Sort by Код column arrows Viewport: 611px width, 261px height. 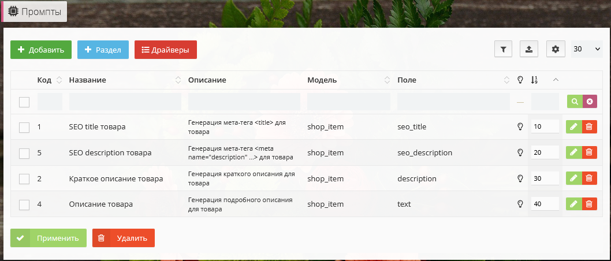point(59,80)
